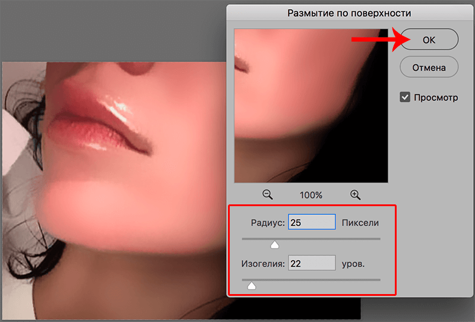Click the Изогелия label
Viewport: 475px width, 322px height.
tap(263, 264)
